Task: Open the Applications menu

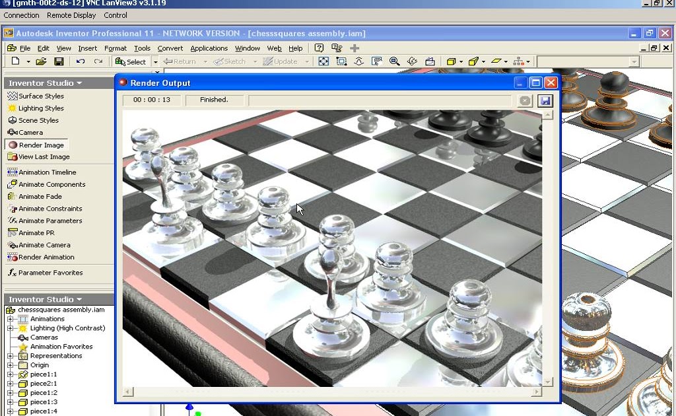Action: tap(209, 48)
